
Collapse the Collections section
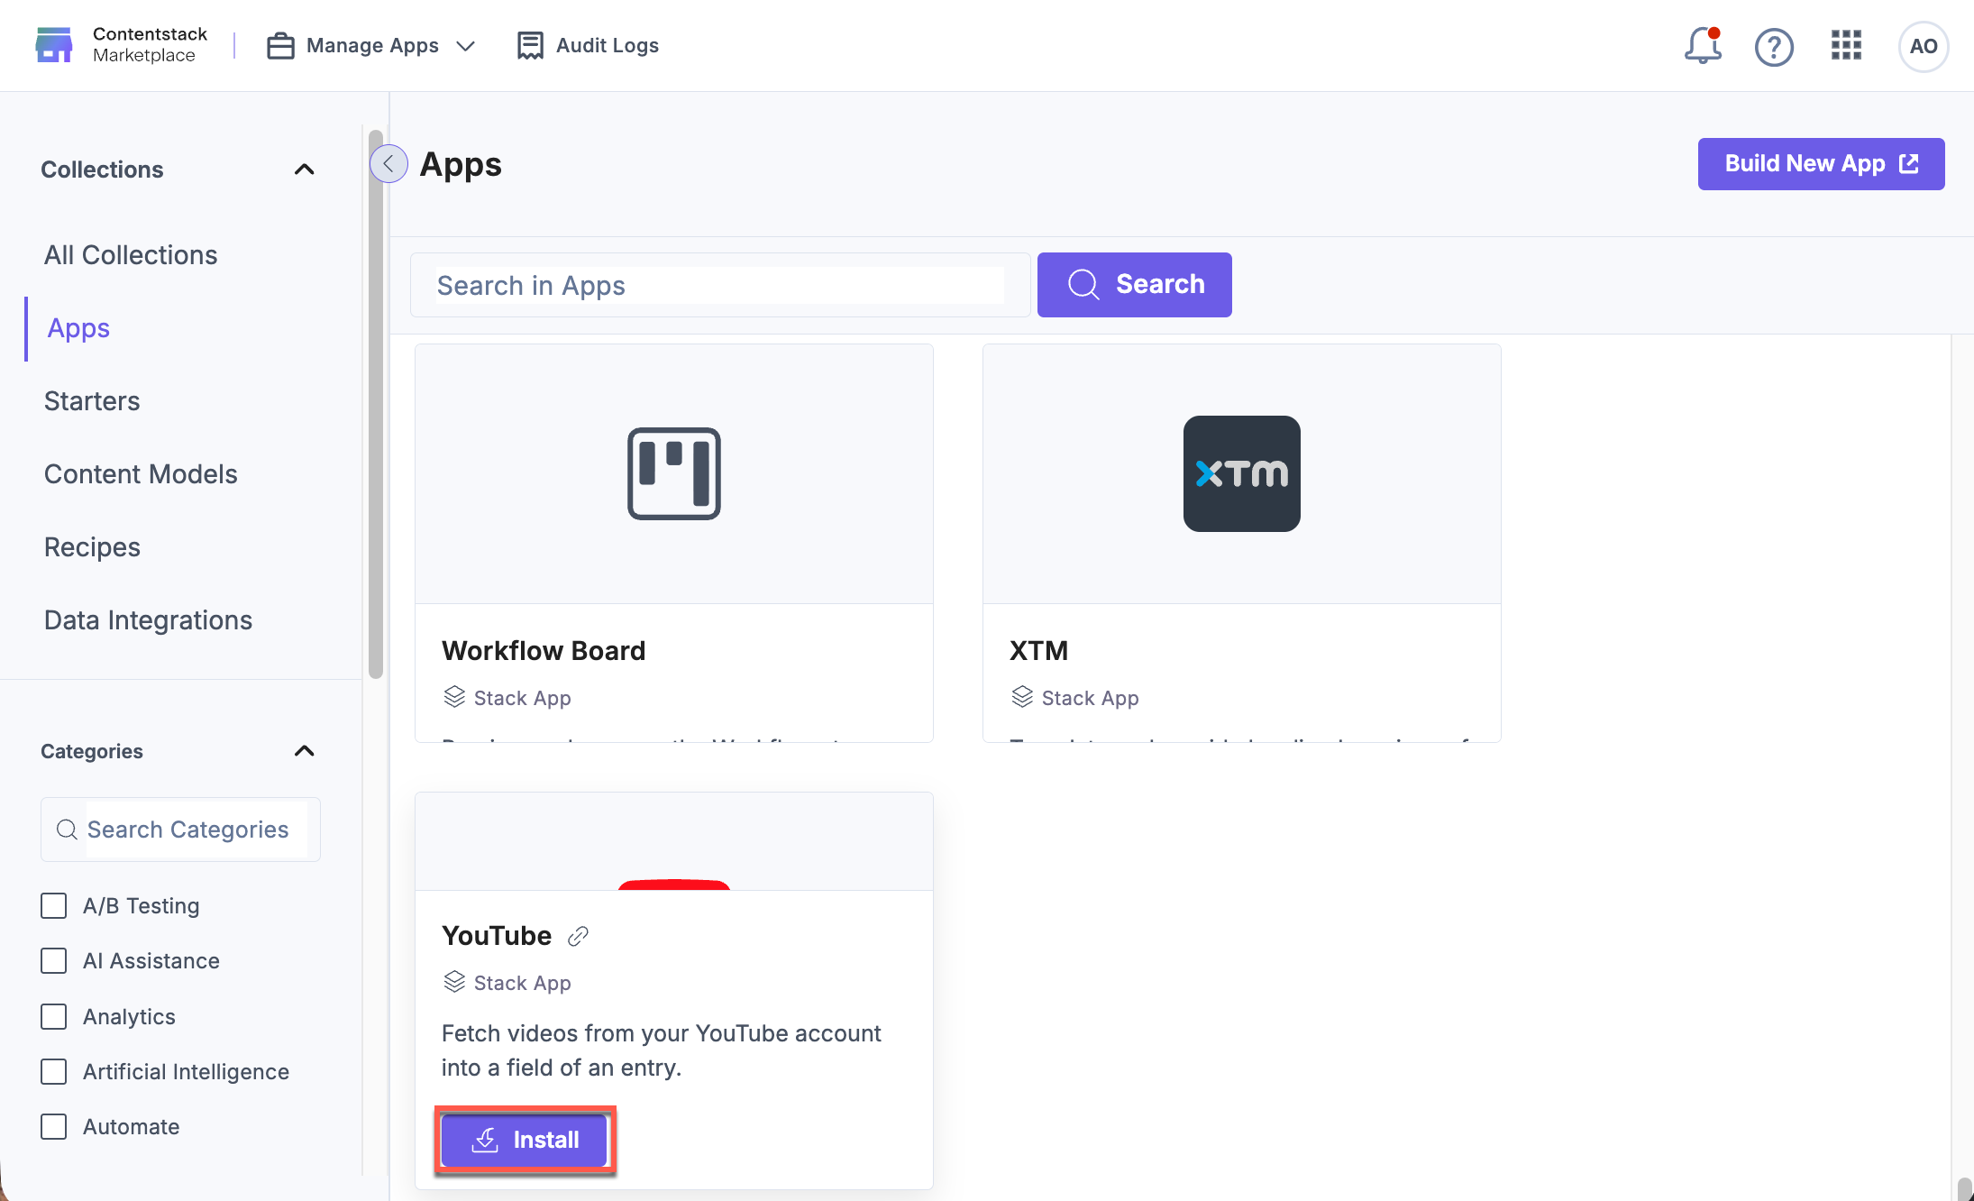click(x=305, y=170)
